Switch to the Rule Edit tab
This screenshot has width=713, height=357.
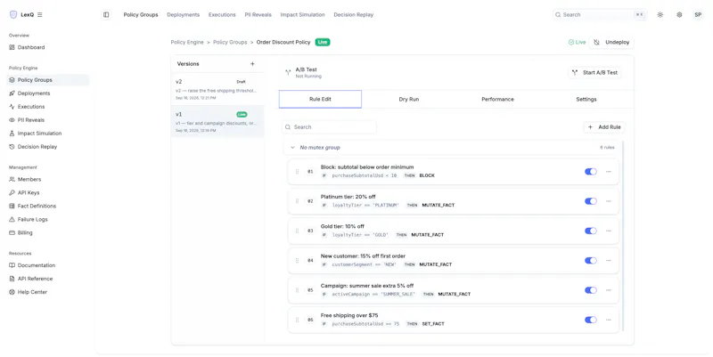(320, 99)
